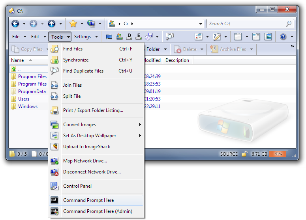This screenshot has height=220, width=306.
Task: Click the drive D toolbar icon
Action: (x=129, y=37)
